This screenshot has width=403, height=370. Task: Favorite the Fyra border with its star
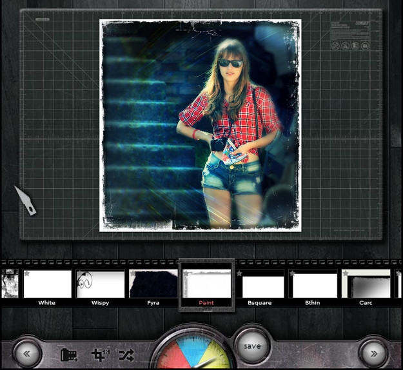point(133,273)
